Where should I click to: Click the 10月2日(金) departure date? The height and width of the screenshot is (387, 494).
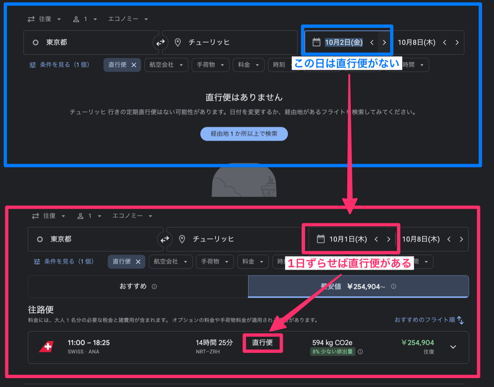[x=344, y=42]
